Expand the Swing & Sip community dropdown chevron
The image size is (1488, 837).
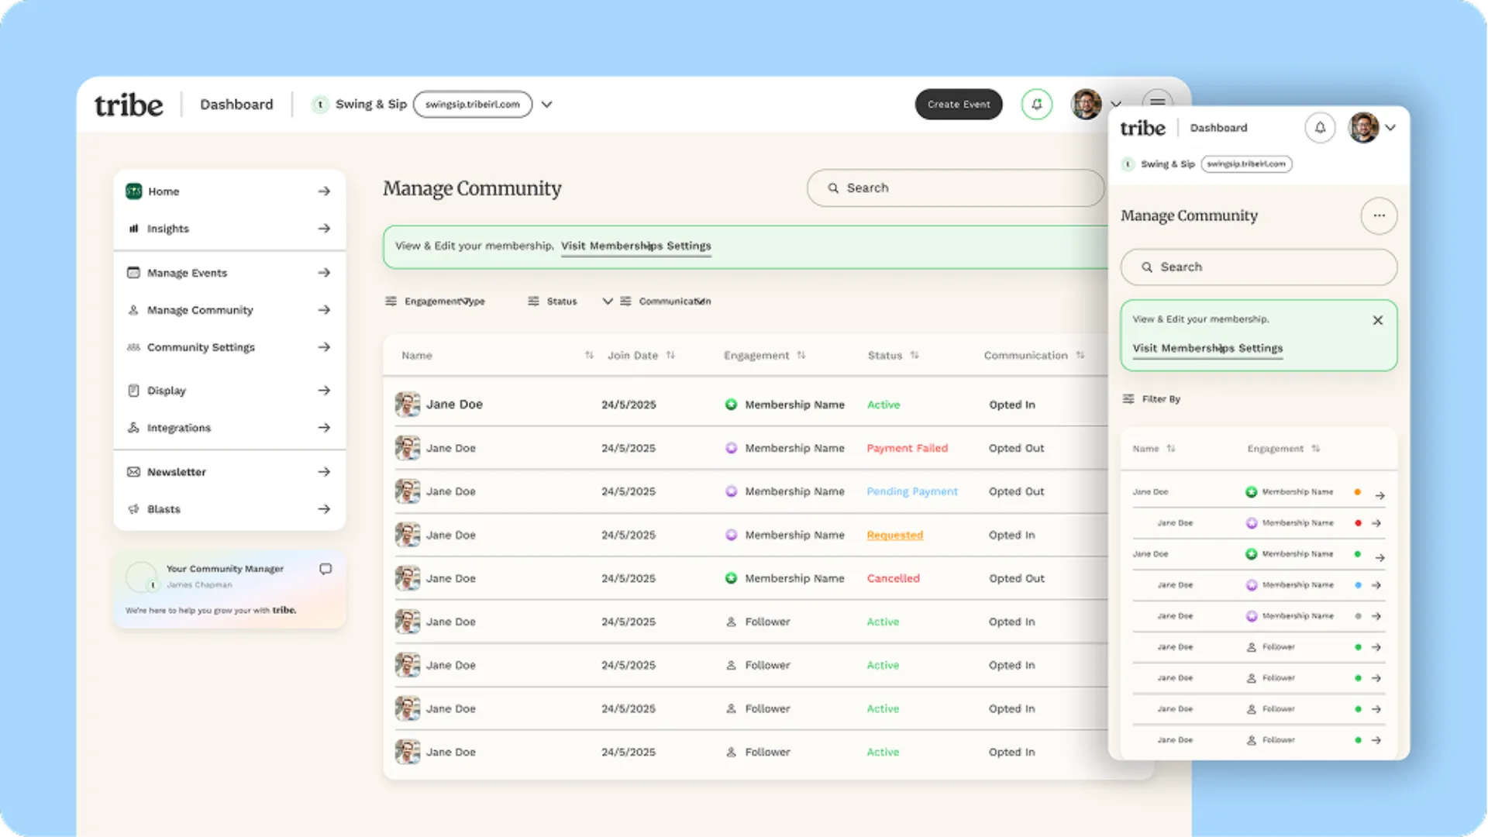click(x=546, y=105)
